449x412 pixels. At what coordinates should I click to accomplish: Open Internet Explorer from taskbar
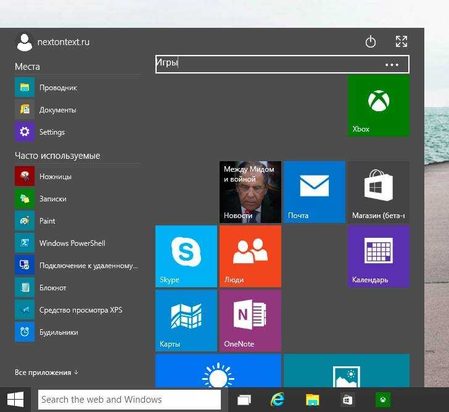[x=278, y=400]
